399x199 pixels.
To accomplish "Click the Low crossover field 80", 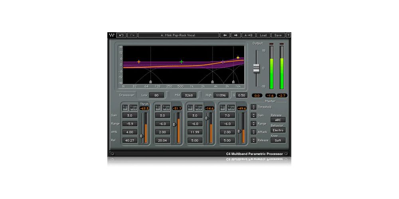I will (156, 96).
